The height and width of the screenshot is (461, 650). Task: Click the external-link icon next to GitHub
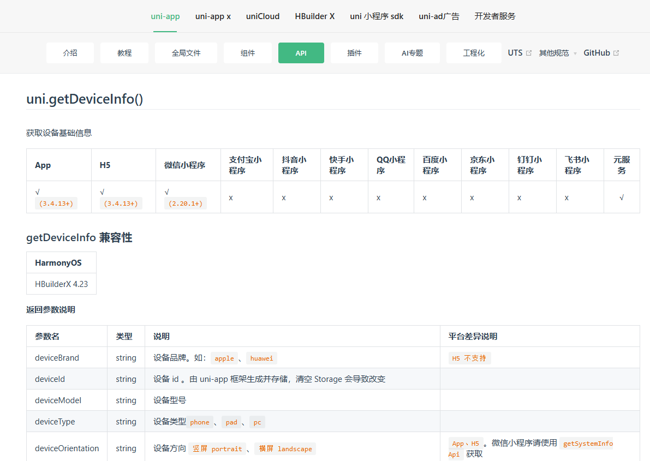[616, 53]
